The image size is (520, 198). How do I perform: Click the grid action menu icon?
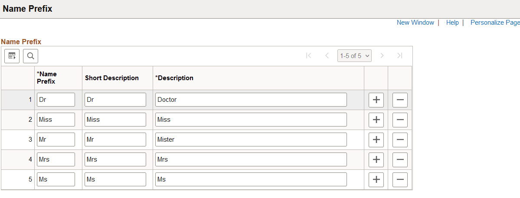click(12, 56)
